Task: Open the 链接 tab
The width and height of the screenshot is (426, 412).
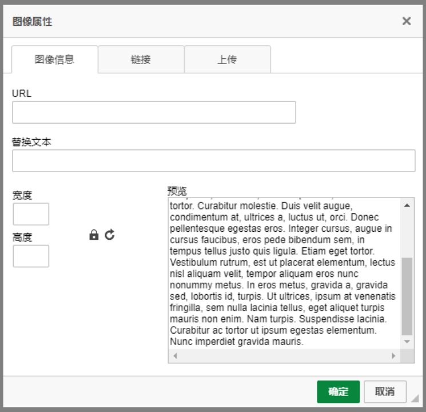Action: pos(141,60)
